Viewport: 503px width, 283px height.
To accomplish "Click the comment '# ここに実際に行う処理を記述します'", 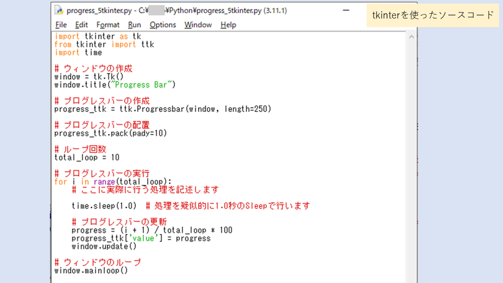I will [x=145, y=190].
